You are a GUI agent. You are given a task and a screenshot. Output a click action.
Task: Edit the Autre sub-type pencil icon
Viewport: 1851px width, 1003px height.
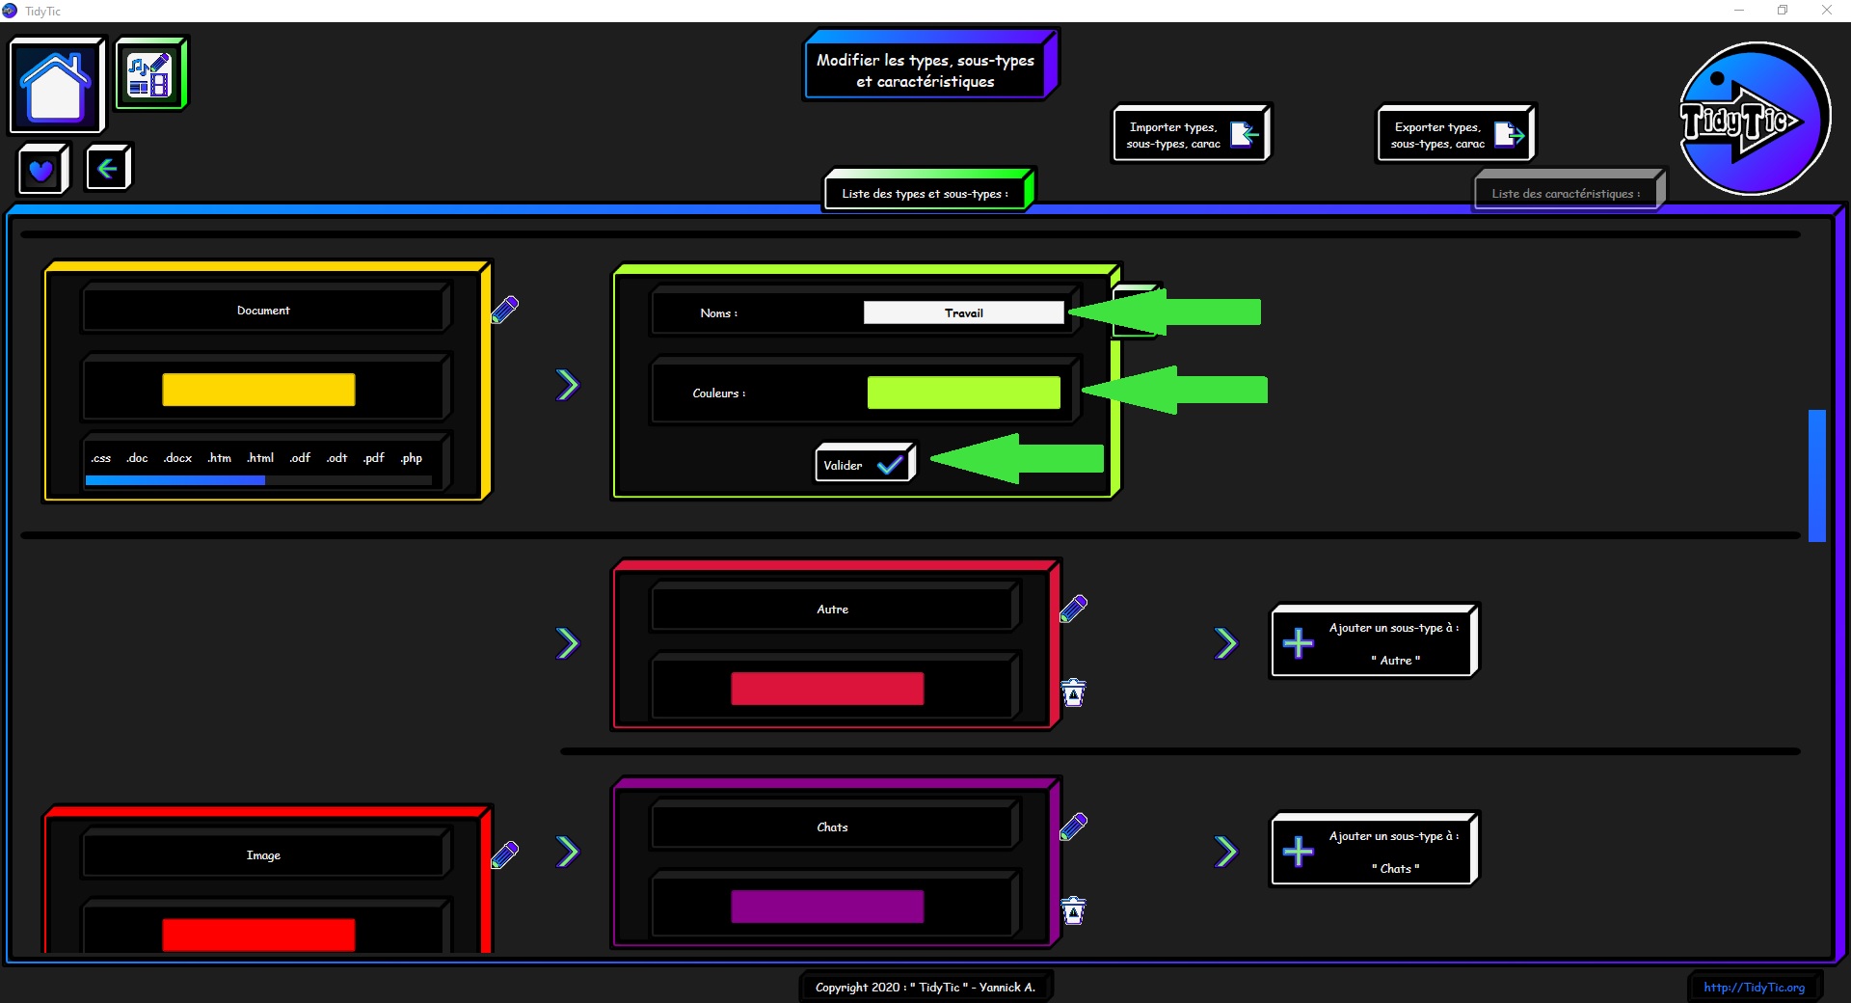1074,609
